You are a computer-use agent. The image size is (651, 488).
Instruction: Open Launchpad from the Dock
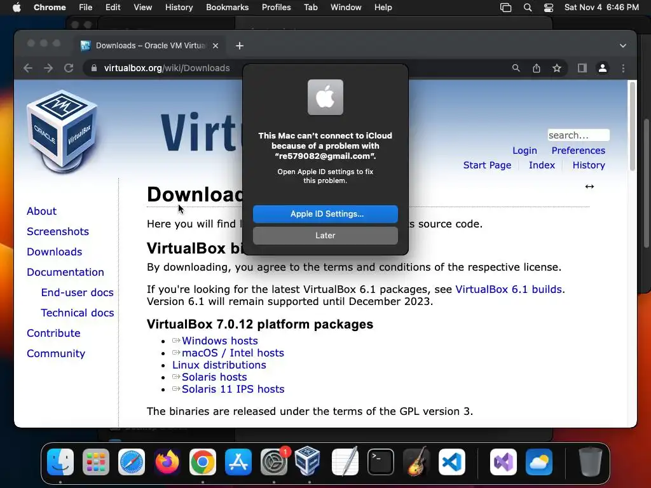(x=96, y=462)
